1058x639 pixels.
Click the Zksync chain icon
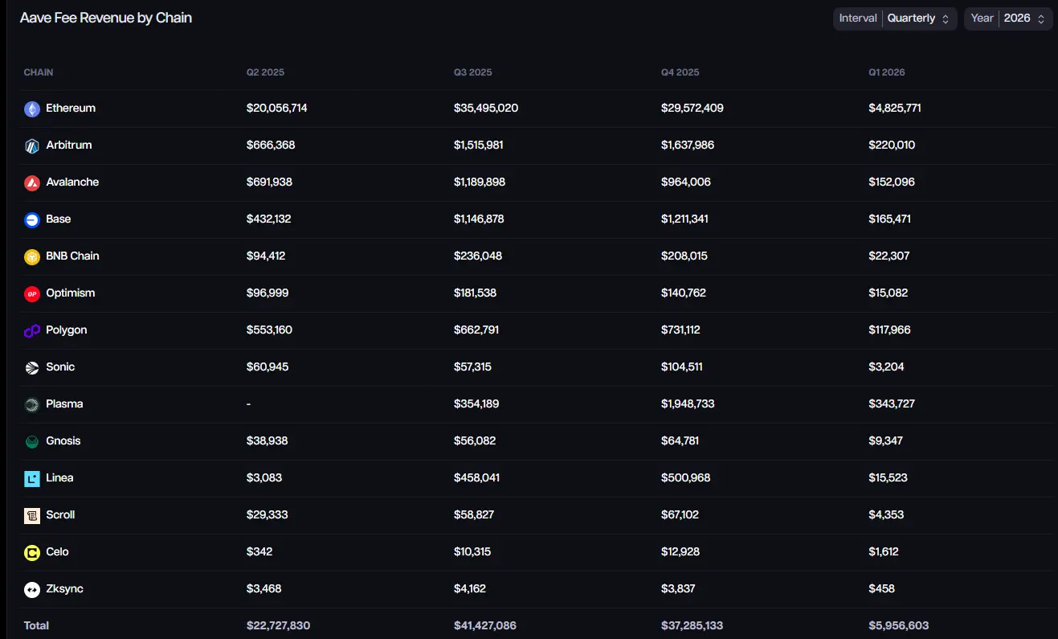click(32, 590)
